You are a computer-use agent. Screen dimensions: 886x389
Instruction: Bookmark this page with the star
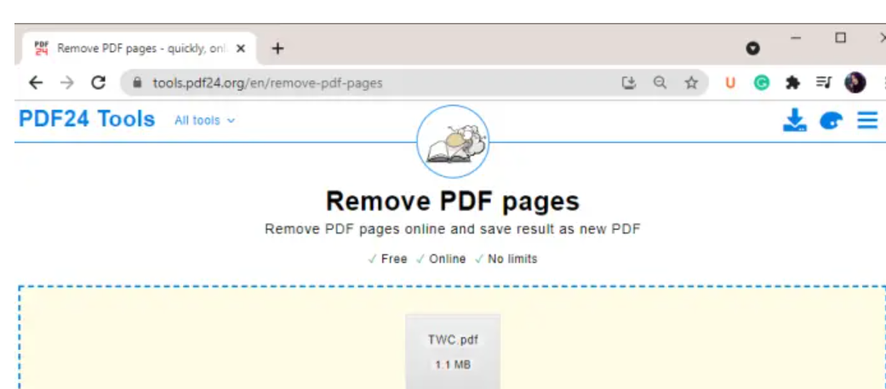coord(691,83)
